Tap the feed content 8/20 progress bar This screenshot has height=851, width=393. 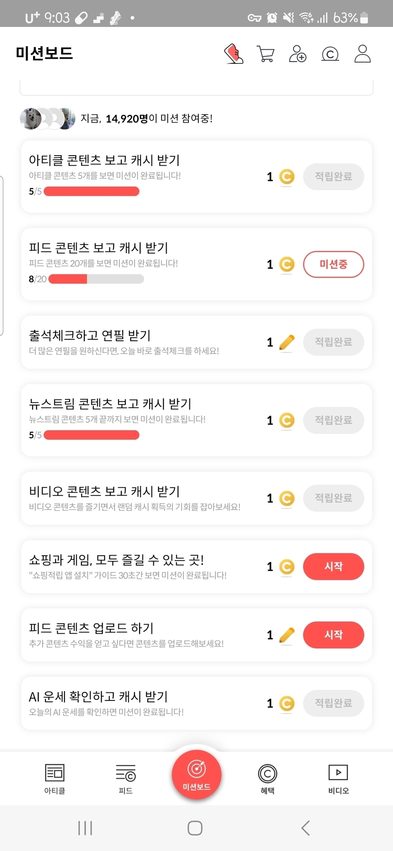coord(96,279)
